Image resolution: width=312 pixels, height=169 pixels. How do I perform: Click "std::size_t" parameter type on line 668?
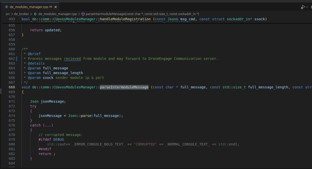[x=234, y=87]
